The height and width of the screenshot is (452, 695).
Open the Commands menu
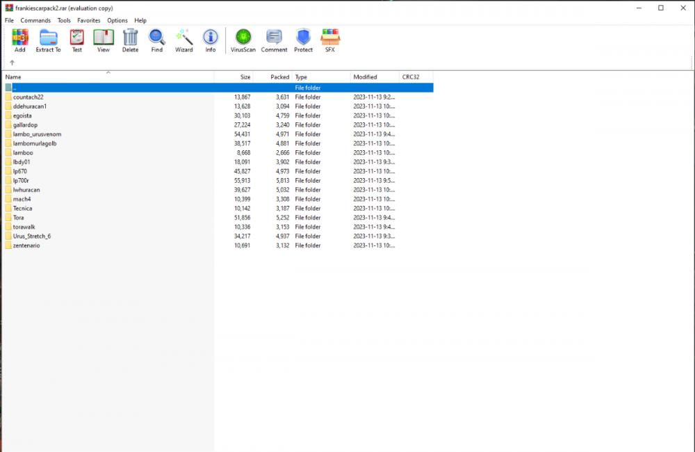click(x=35, y=21)
